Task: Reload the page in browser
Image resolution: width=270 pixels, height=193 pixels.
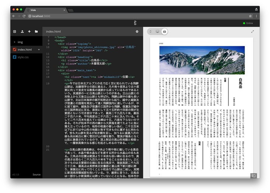Action: (24, 16)
